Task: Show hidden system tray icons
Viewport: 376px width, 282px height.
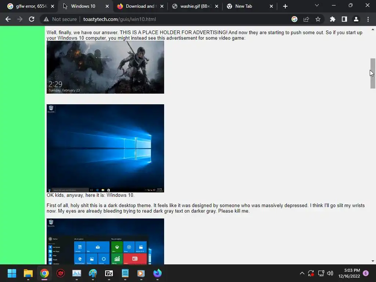Action: coord(302,273)
